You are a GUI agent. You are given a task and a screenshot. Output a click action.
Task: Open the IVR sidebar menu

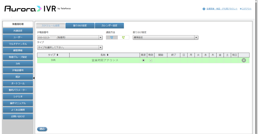click(x=18, y=63)
